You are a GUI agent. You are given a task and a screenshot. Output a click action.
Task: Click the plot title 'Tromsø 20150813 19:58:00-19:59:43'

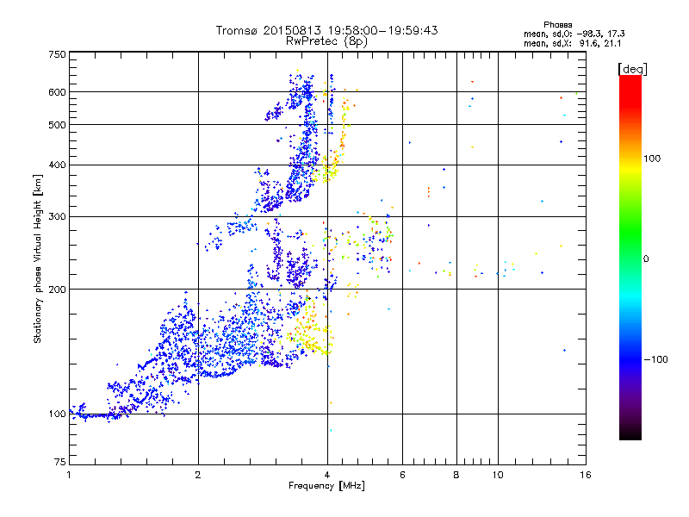click(x=326, y=30)
